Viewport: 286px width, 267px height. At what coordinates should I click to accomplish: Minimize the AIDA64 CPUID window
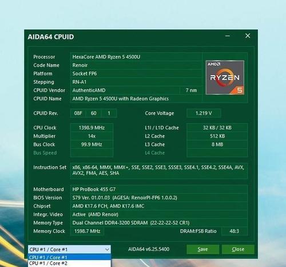pos(228,36)
